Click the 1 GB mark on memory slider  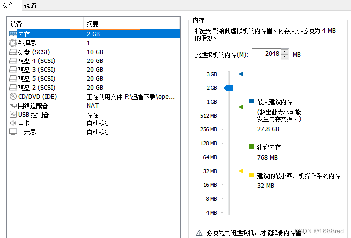click(212, 102)
